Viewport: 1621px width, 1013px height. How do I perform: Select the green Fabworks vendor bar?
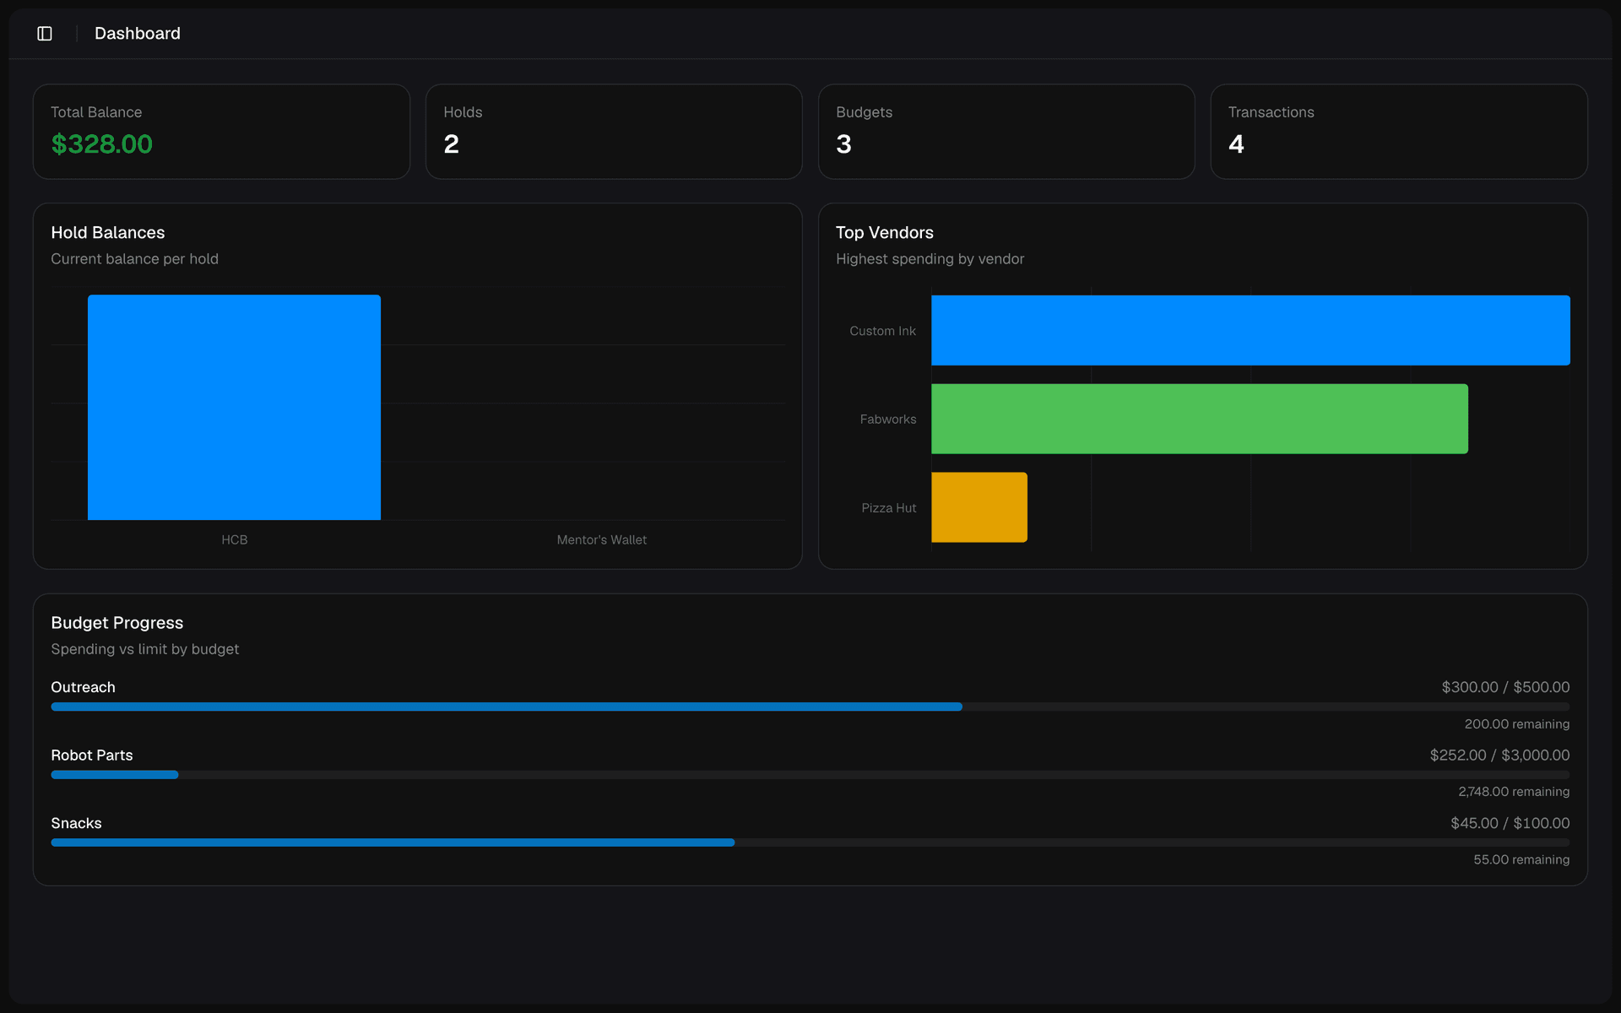(x=1200, y=419)
